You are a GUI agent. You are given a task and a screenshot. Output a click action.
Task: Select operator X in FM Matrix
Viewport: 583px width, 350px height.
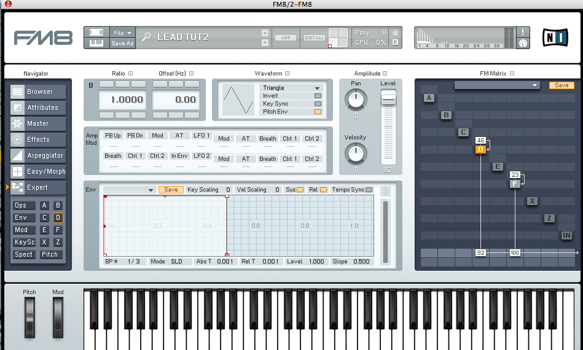coord(532,201)
